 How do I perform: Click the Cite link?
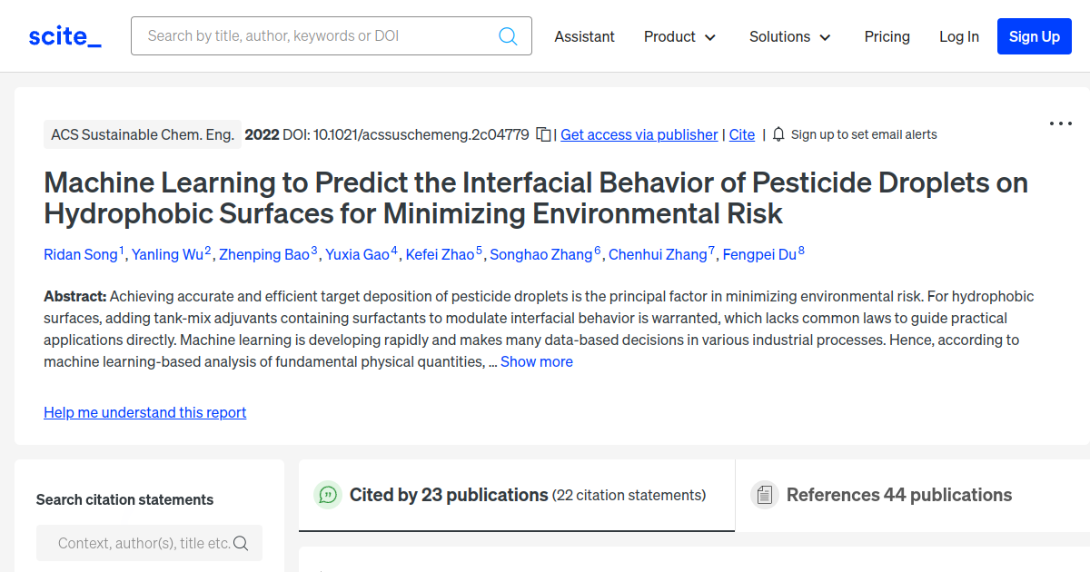[741, 134]
